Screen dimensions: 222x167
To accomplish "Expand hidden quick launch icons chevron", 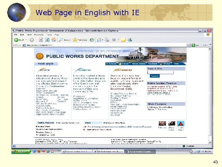I will (x=59, y=151).
